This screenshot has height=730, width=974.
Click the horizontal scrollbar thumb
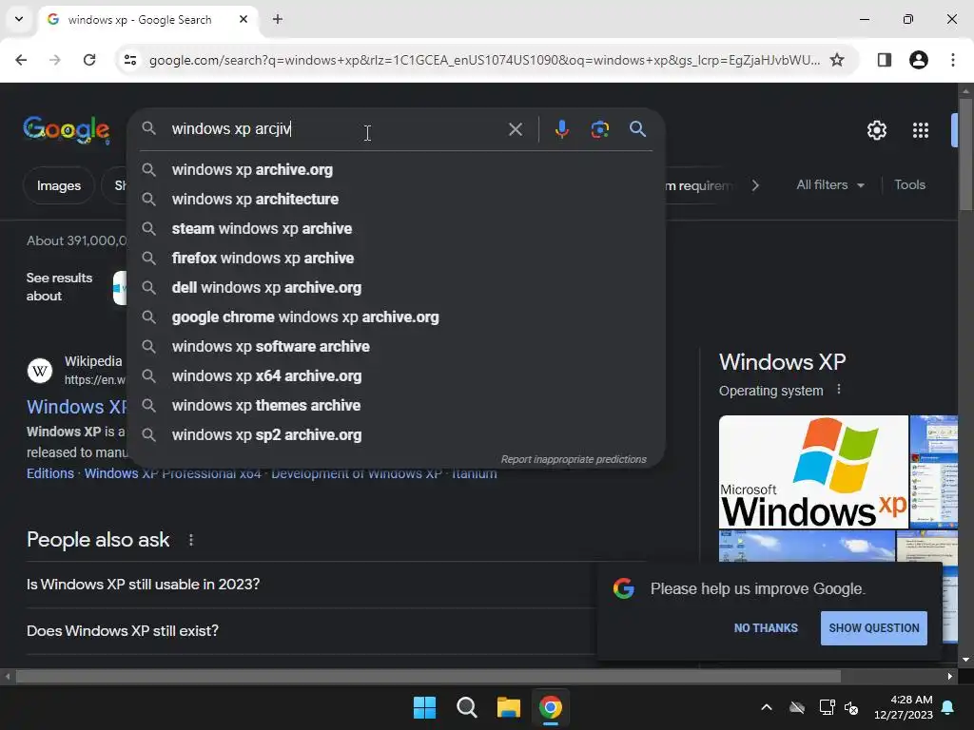coord(428,676)
